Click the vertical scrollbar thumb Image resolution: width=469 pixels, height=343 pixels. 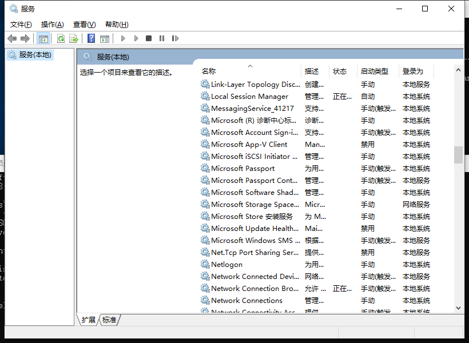tap(458, 155)
